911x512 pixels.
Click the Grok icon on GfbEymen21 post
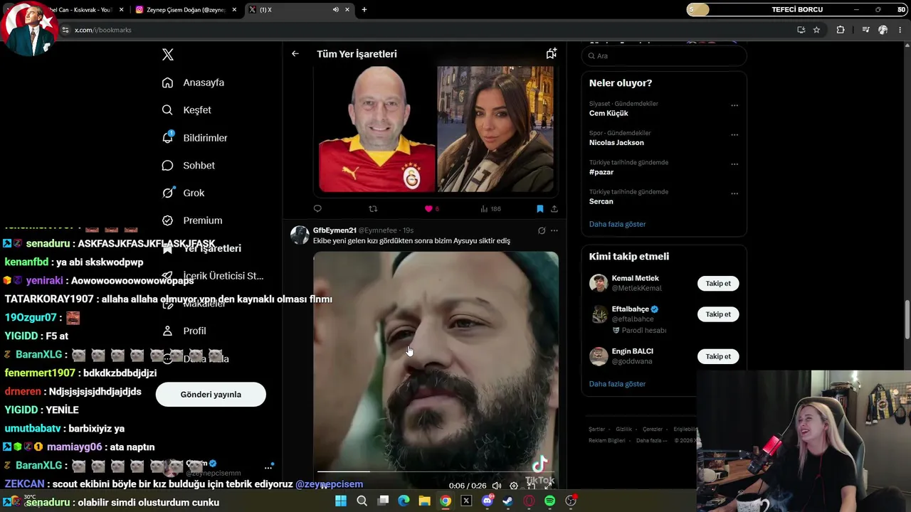click(x=542, y=230)
